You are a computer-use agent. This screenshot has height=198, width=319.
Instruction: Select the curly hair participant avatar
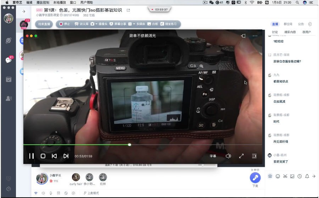[x=76, y=177]
